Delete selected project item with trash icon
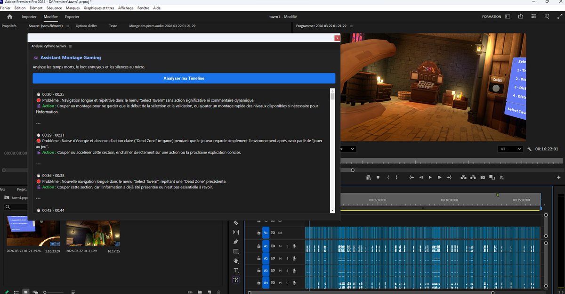The image size is (565, 294). tap(219, 292)
